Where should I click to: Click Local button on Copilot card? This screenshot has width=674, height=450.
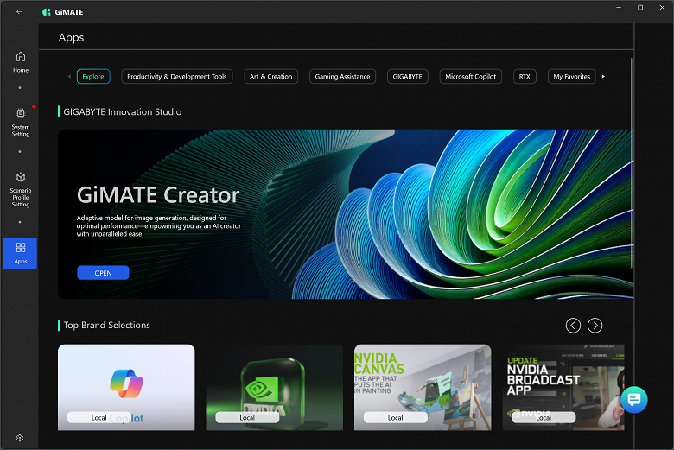pyautogui.click(x=99, y=417)
